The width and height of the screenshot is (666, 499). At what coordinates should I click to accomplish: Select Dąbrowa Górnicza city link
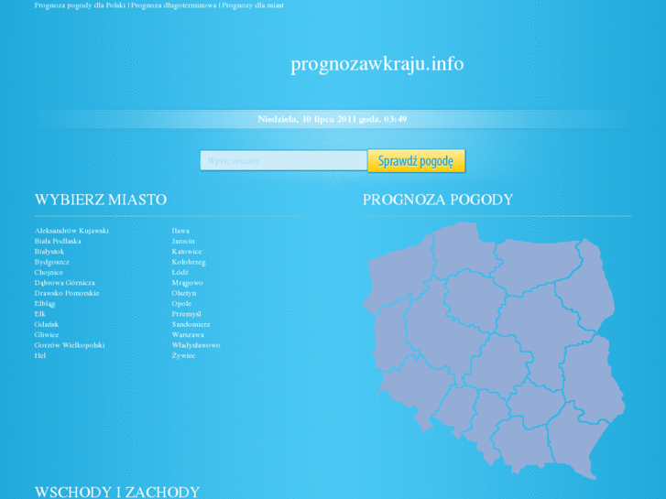coord(64,282)
